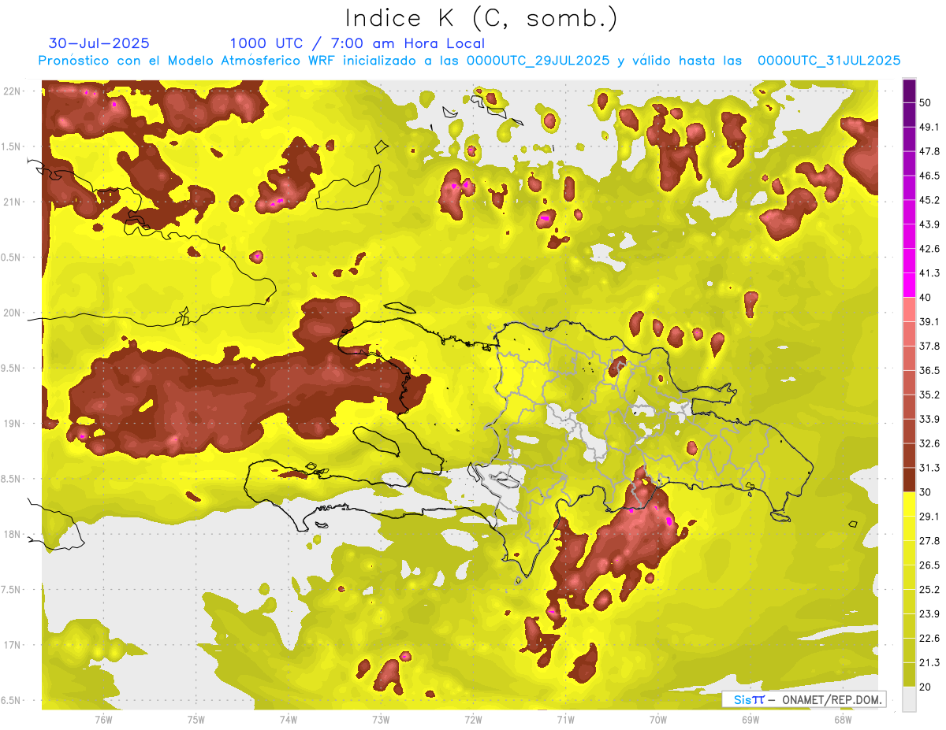Click the '18N' latitude label
Screen dimensions: 946x730
tap(11, 534)
